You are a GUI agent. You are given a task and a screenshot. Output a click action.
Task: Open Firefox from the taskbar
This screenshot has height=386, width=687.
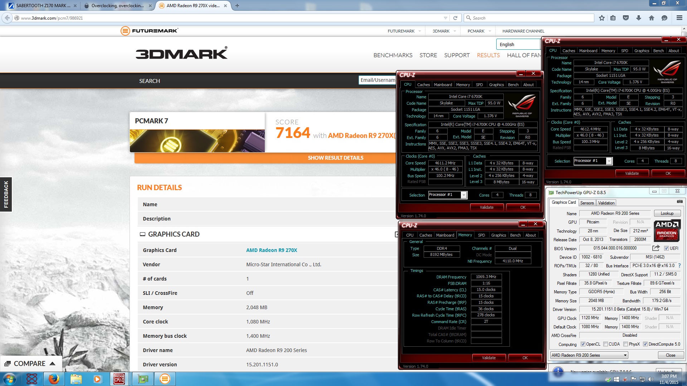(54, 379)
